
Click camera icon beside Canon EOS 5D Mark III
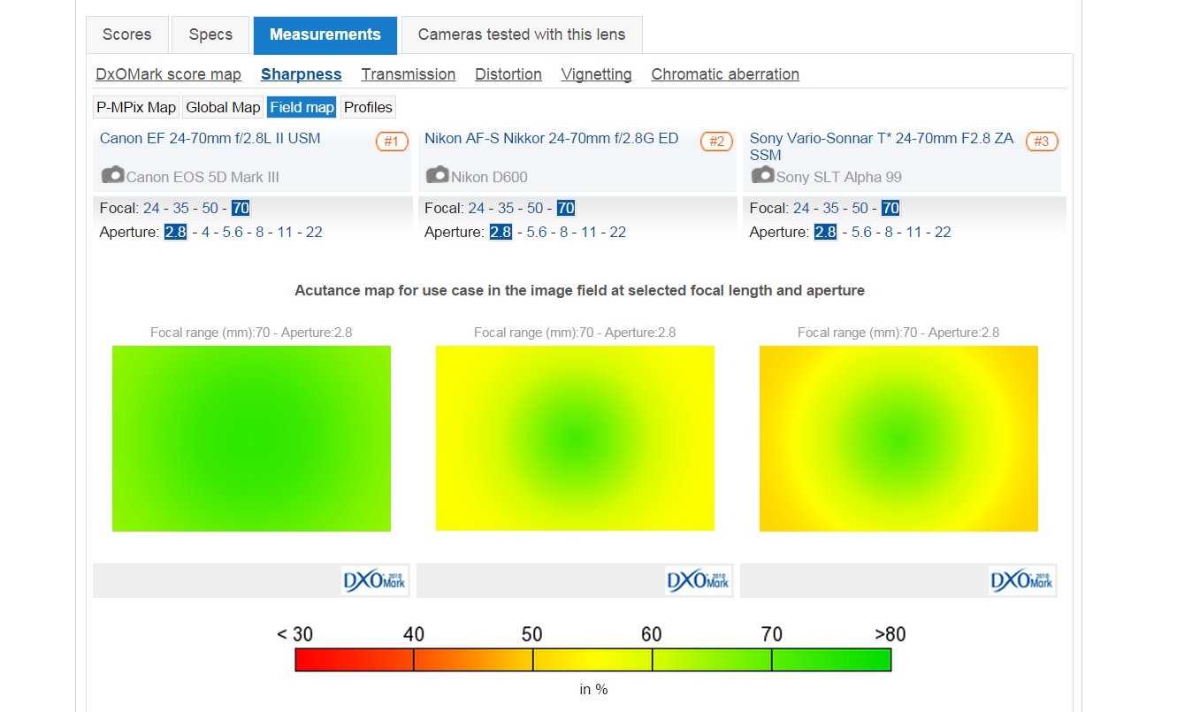(112, 175)
